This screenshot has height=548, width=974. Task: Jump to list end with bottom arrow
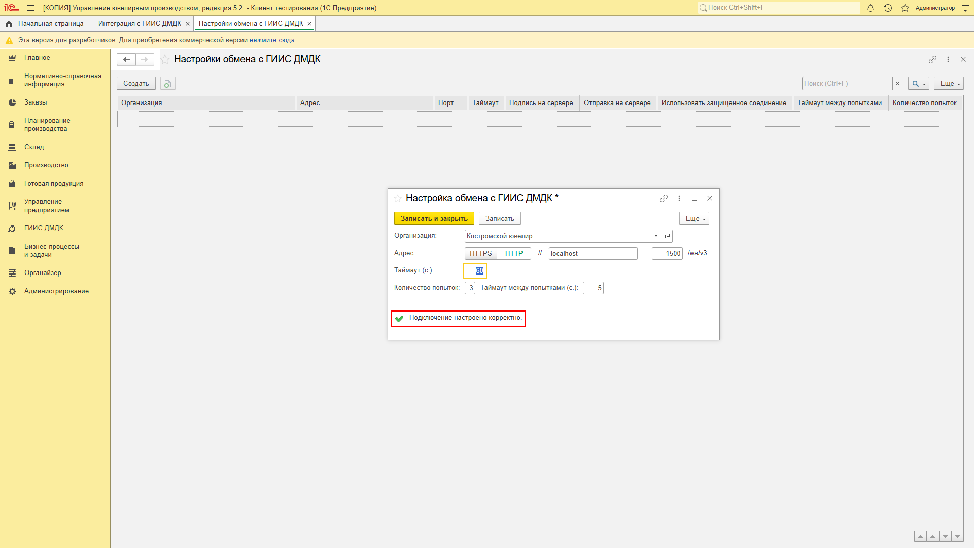click(957, 537)
